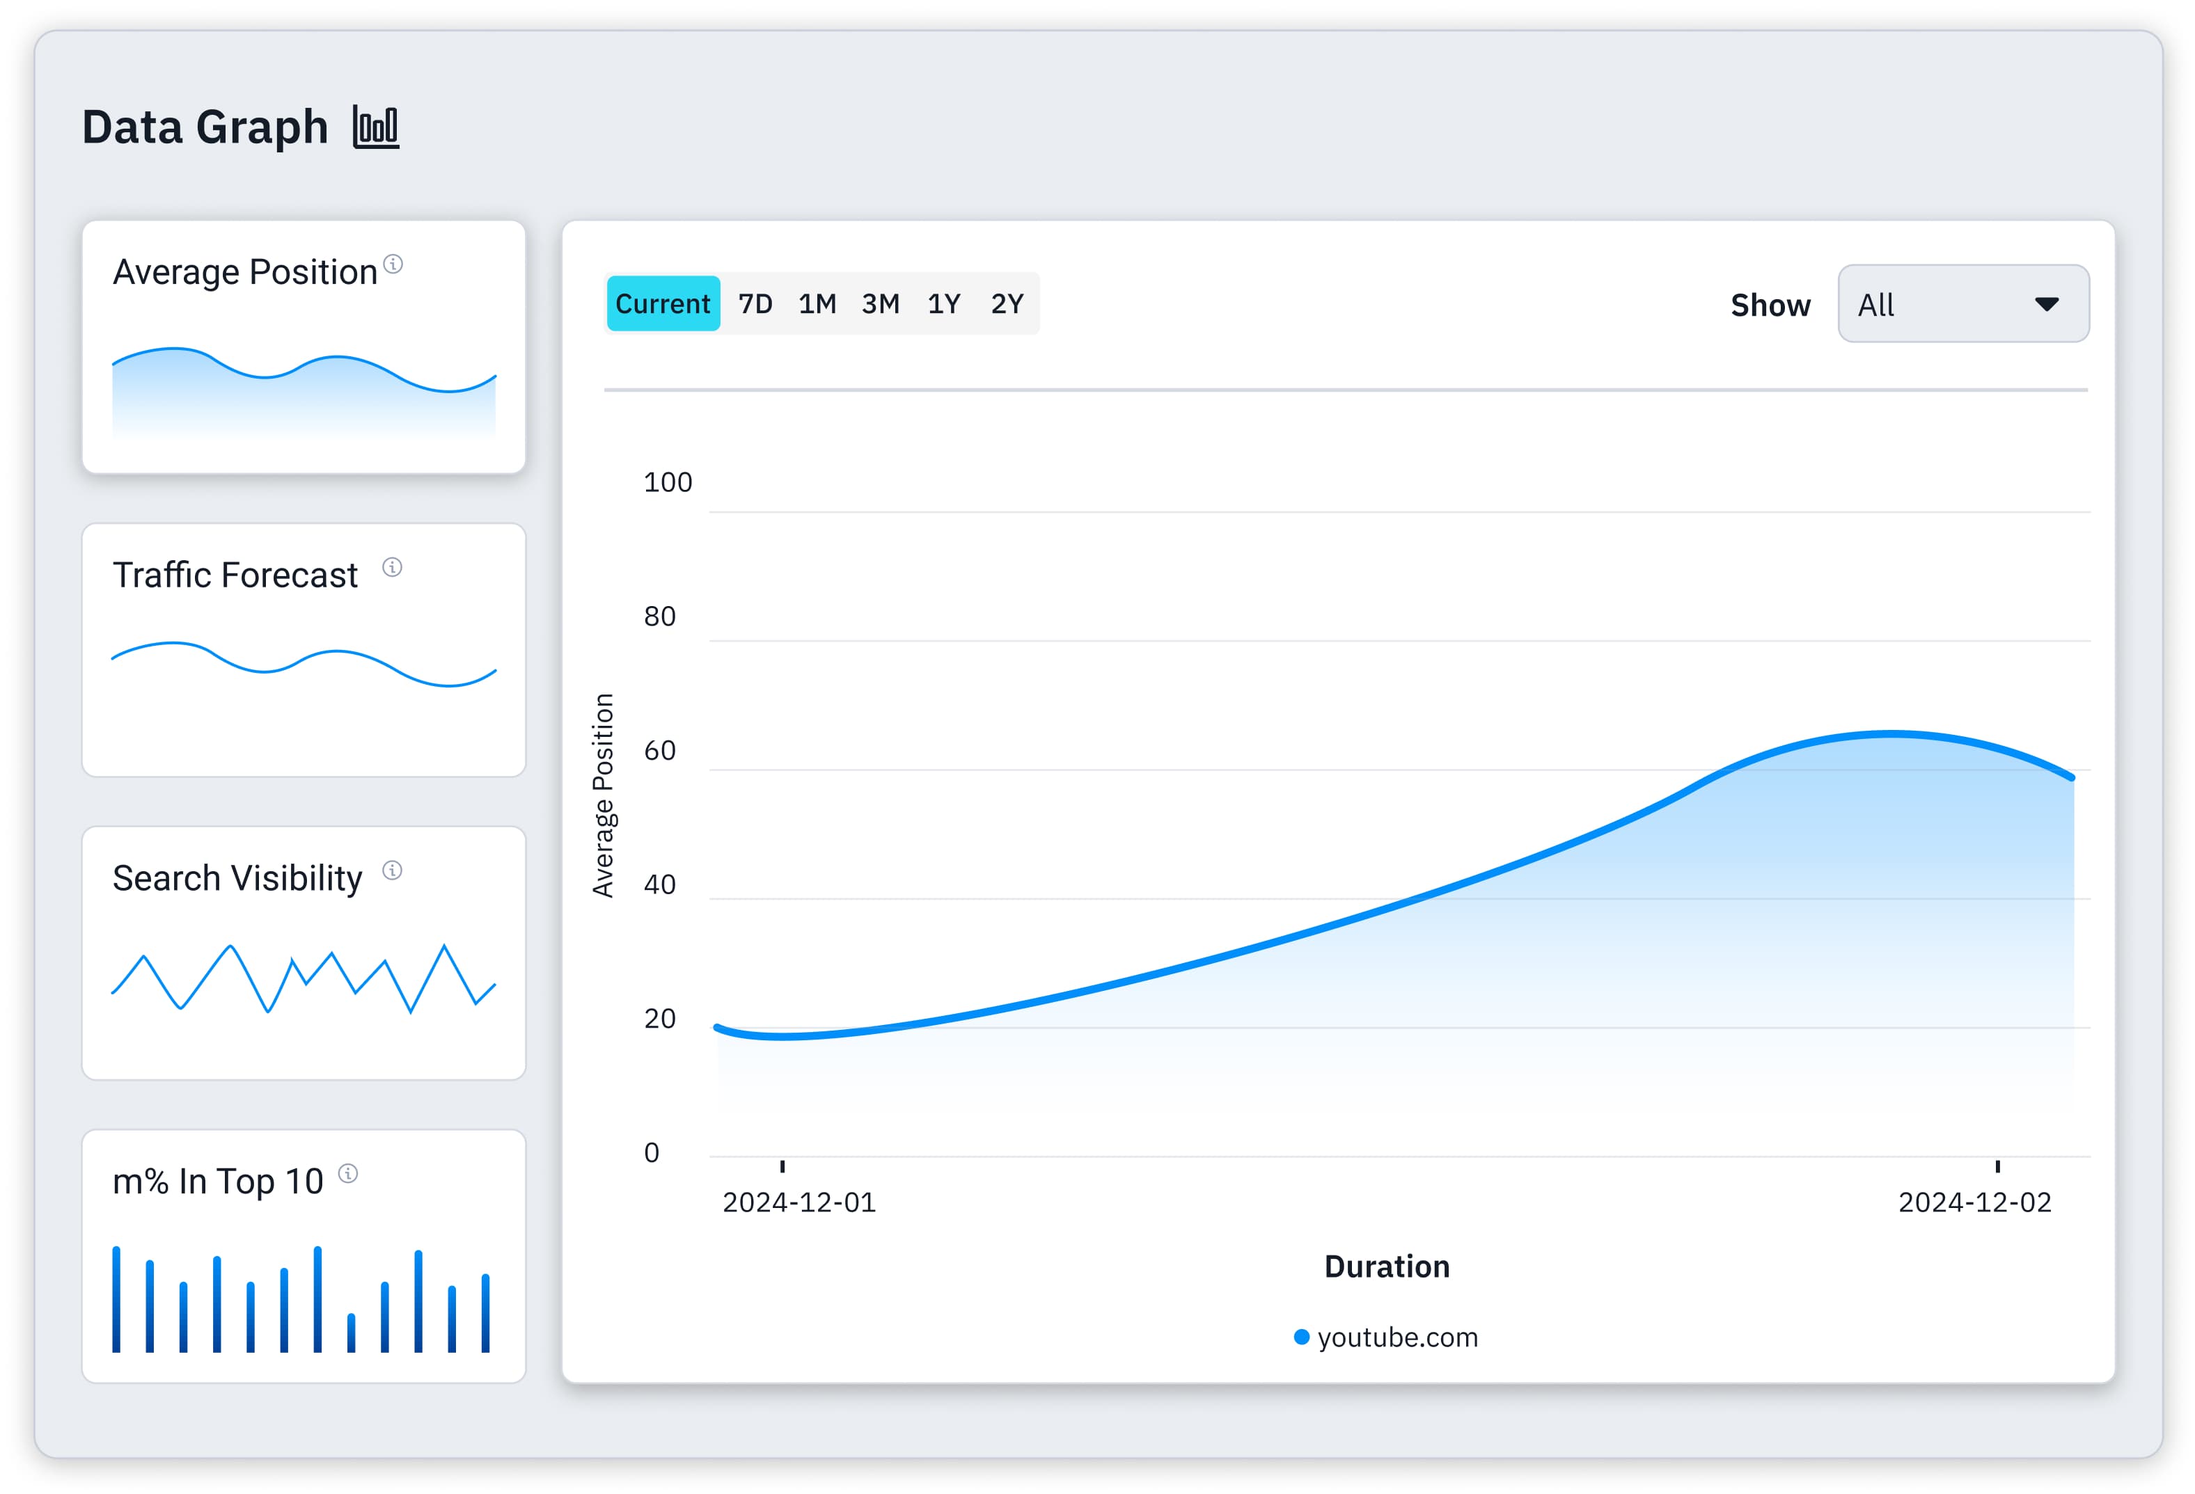Choose the 2Y time range
The width and height of the screenshot is (2195, 1494).
[x=1007, y=304]
